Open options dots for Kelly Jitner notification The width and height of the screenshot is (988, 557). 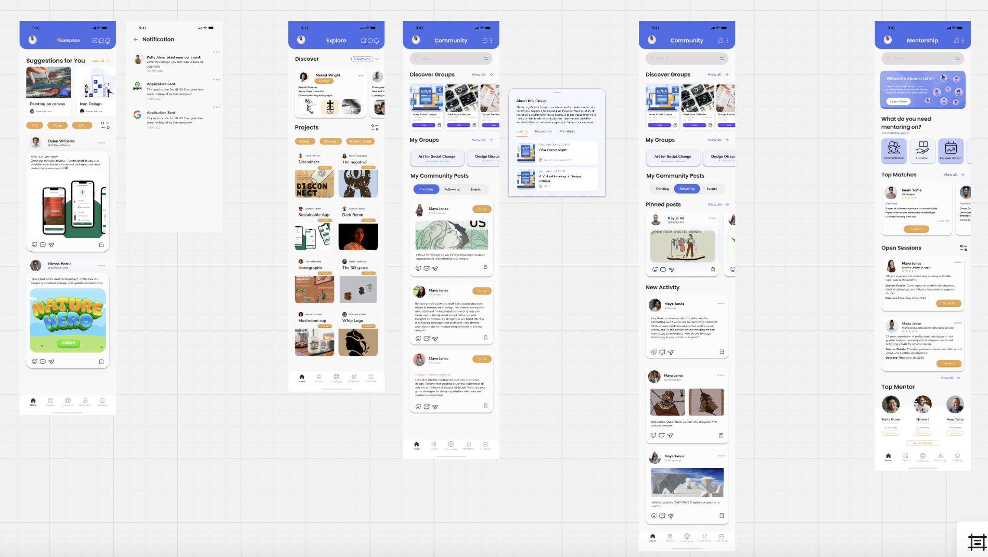point(216,52)
